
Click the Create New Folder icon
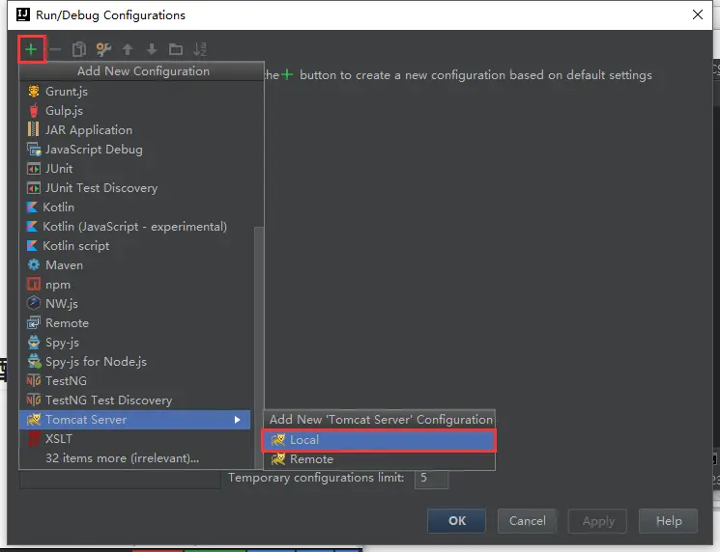(x=175, y=49)
